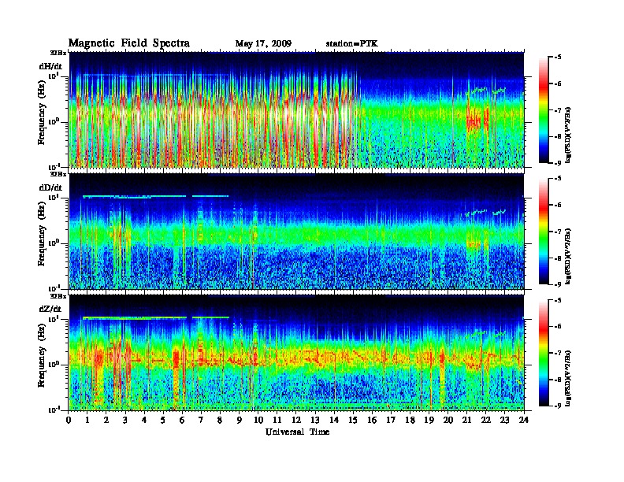
Task: Click the dZ/dt panel color bar
Action: [x=544, y=353]
